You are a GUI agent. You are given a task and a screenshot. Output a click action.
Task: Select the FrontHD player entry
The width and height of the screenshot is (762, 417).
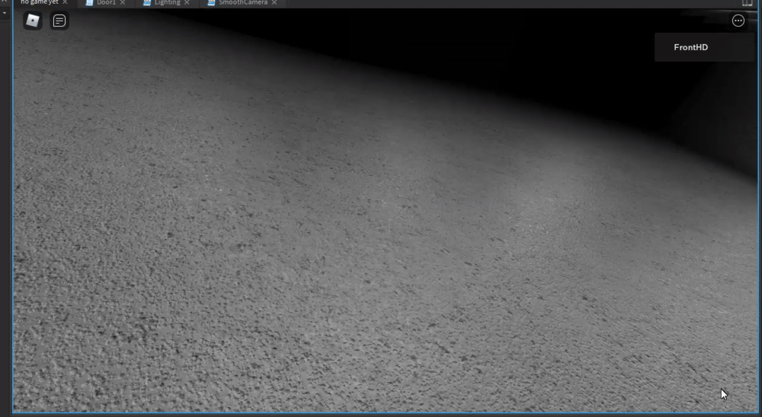704,47
